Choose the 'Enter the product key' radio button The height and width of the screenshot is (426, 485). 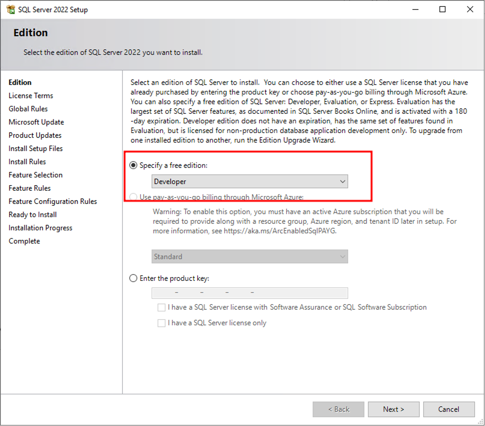coord(133,278)
